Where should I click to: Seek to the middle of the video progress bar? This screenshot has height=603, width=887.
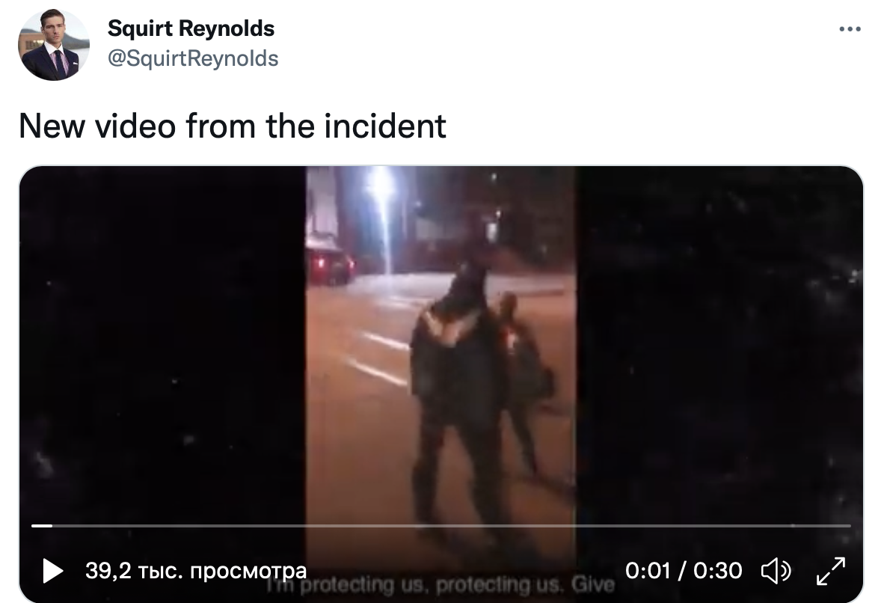click(441, 525)
